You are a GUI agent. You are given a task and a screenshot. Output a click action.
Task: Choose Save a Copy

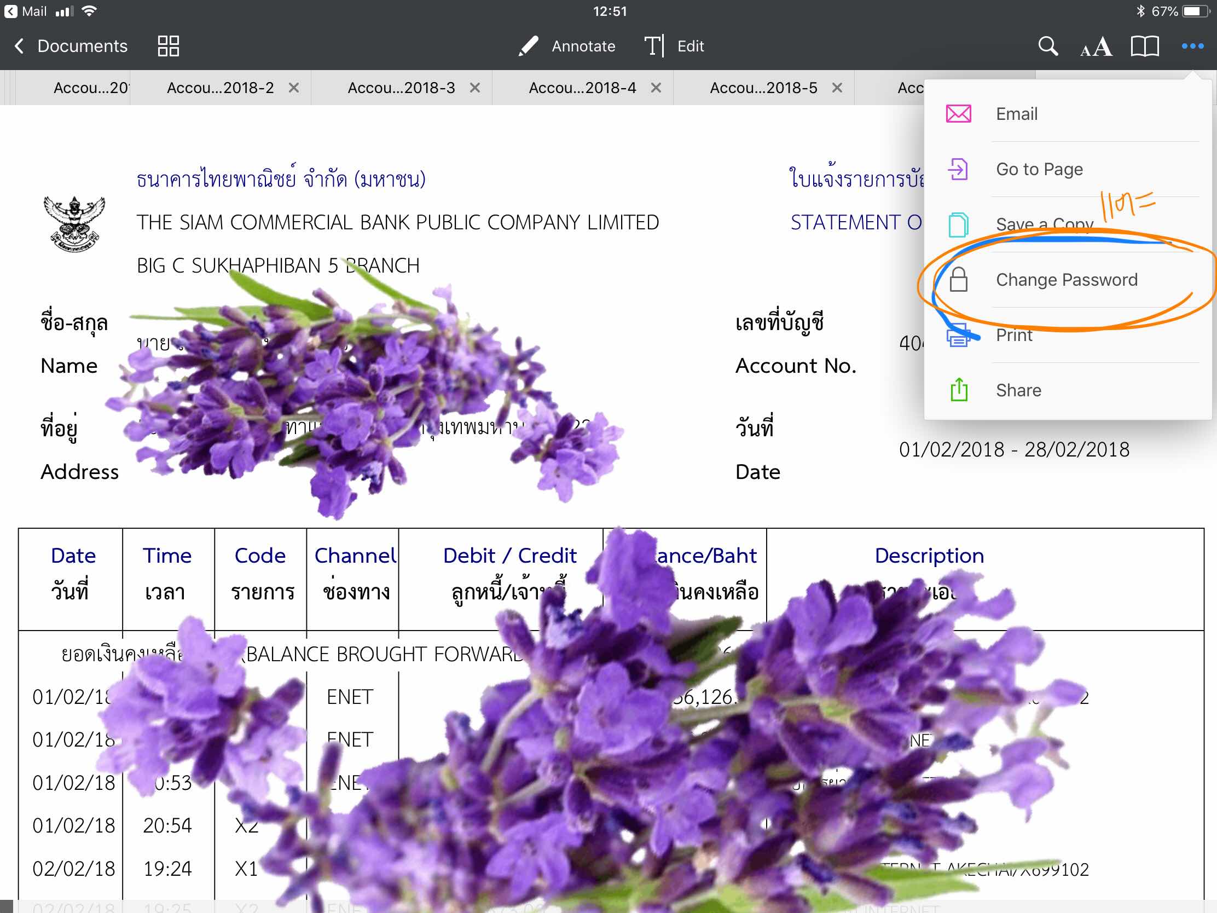(x=1068, y=224)
